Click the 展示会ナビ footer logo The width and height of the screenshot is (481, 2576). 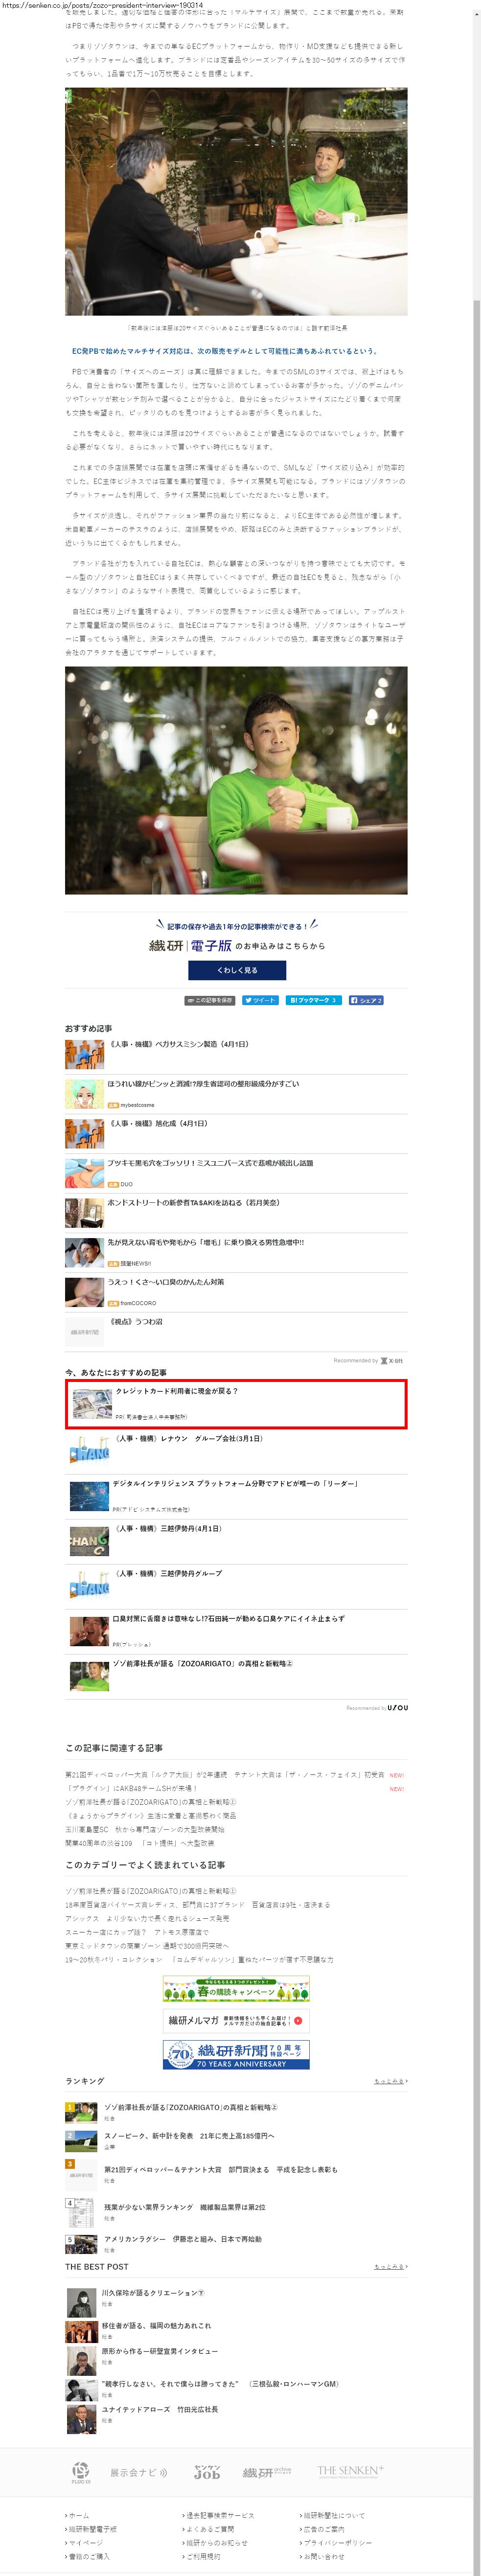pos(138,2473)
